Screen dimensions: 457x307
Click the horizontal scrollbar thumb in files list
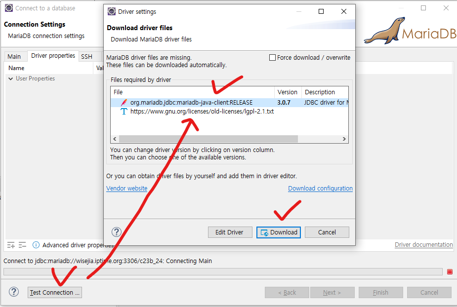tap(208, 139)
